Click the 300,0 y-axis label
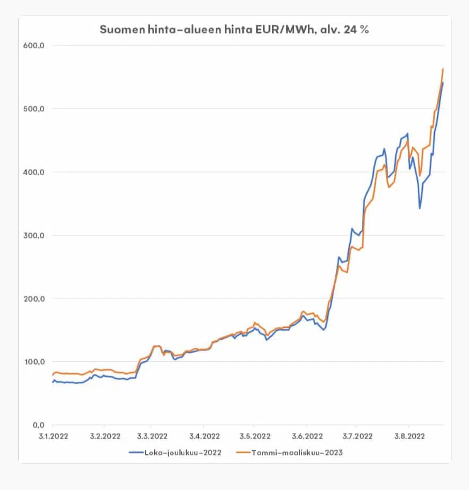The width and height of the screenshot is (469, 490). coord(34,235)
